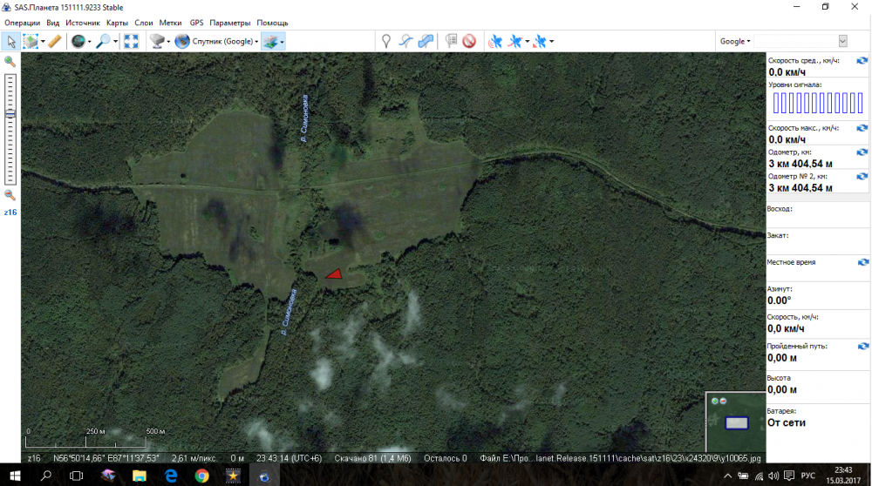This screenshot has width=872, height=486.
Task: Reset the average speed counter
Action: (862, 60)
